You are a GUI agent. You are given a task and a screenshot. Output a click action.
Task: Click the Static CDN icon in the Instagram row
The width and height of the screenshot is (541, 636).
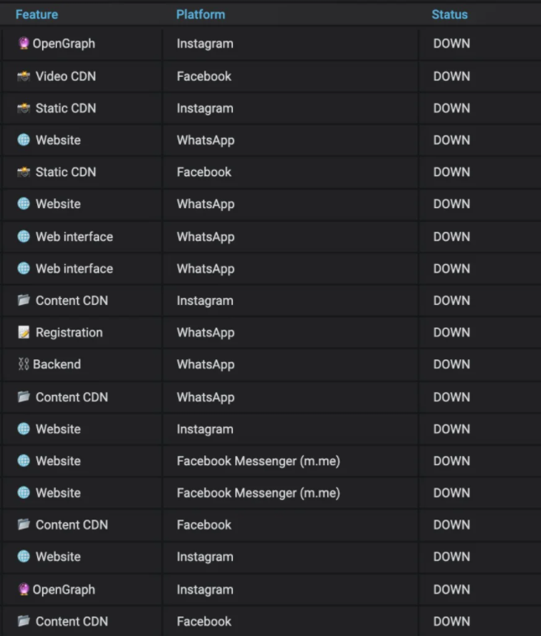pyautogui.click(x=23, y=108)
